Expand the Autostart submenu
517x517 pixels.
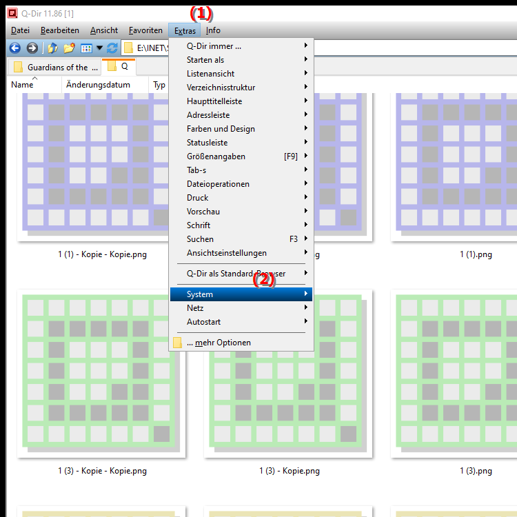point(241,322)
